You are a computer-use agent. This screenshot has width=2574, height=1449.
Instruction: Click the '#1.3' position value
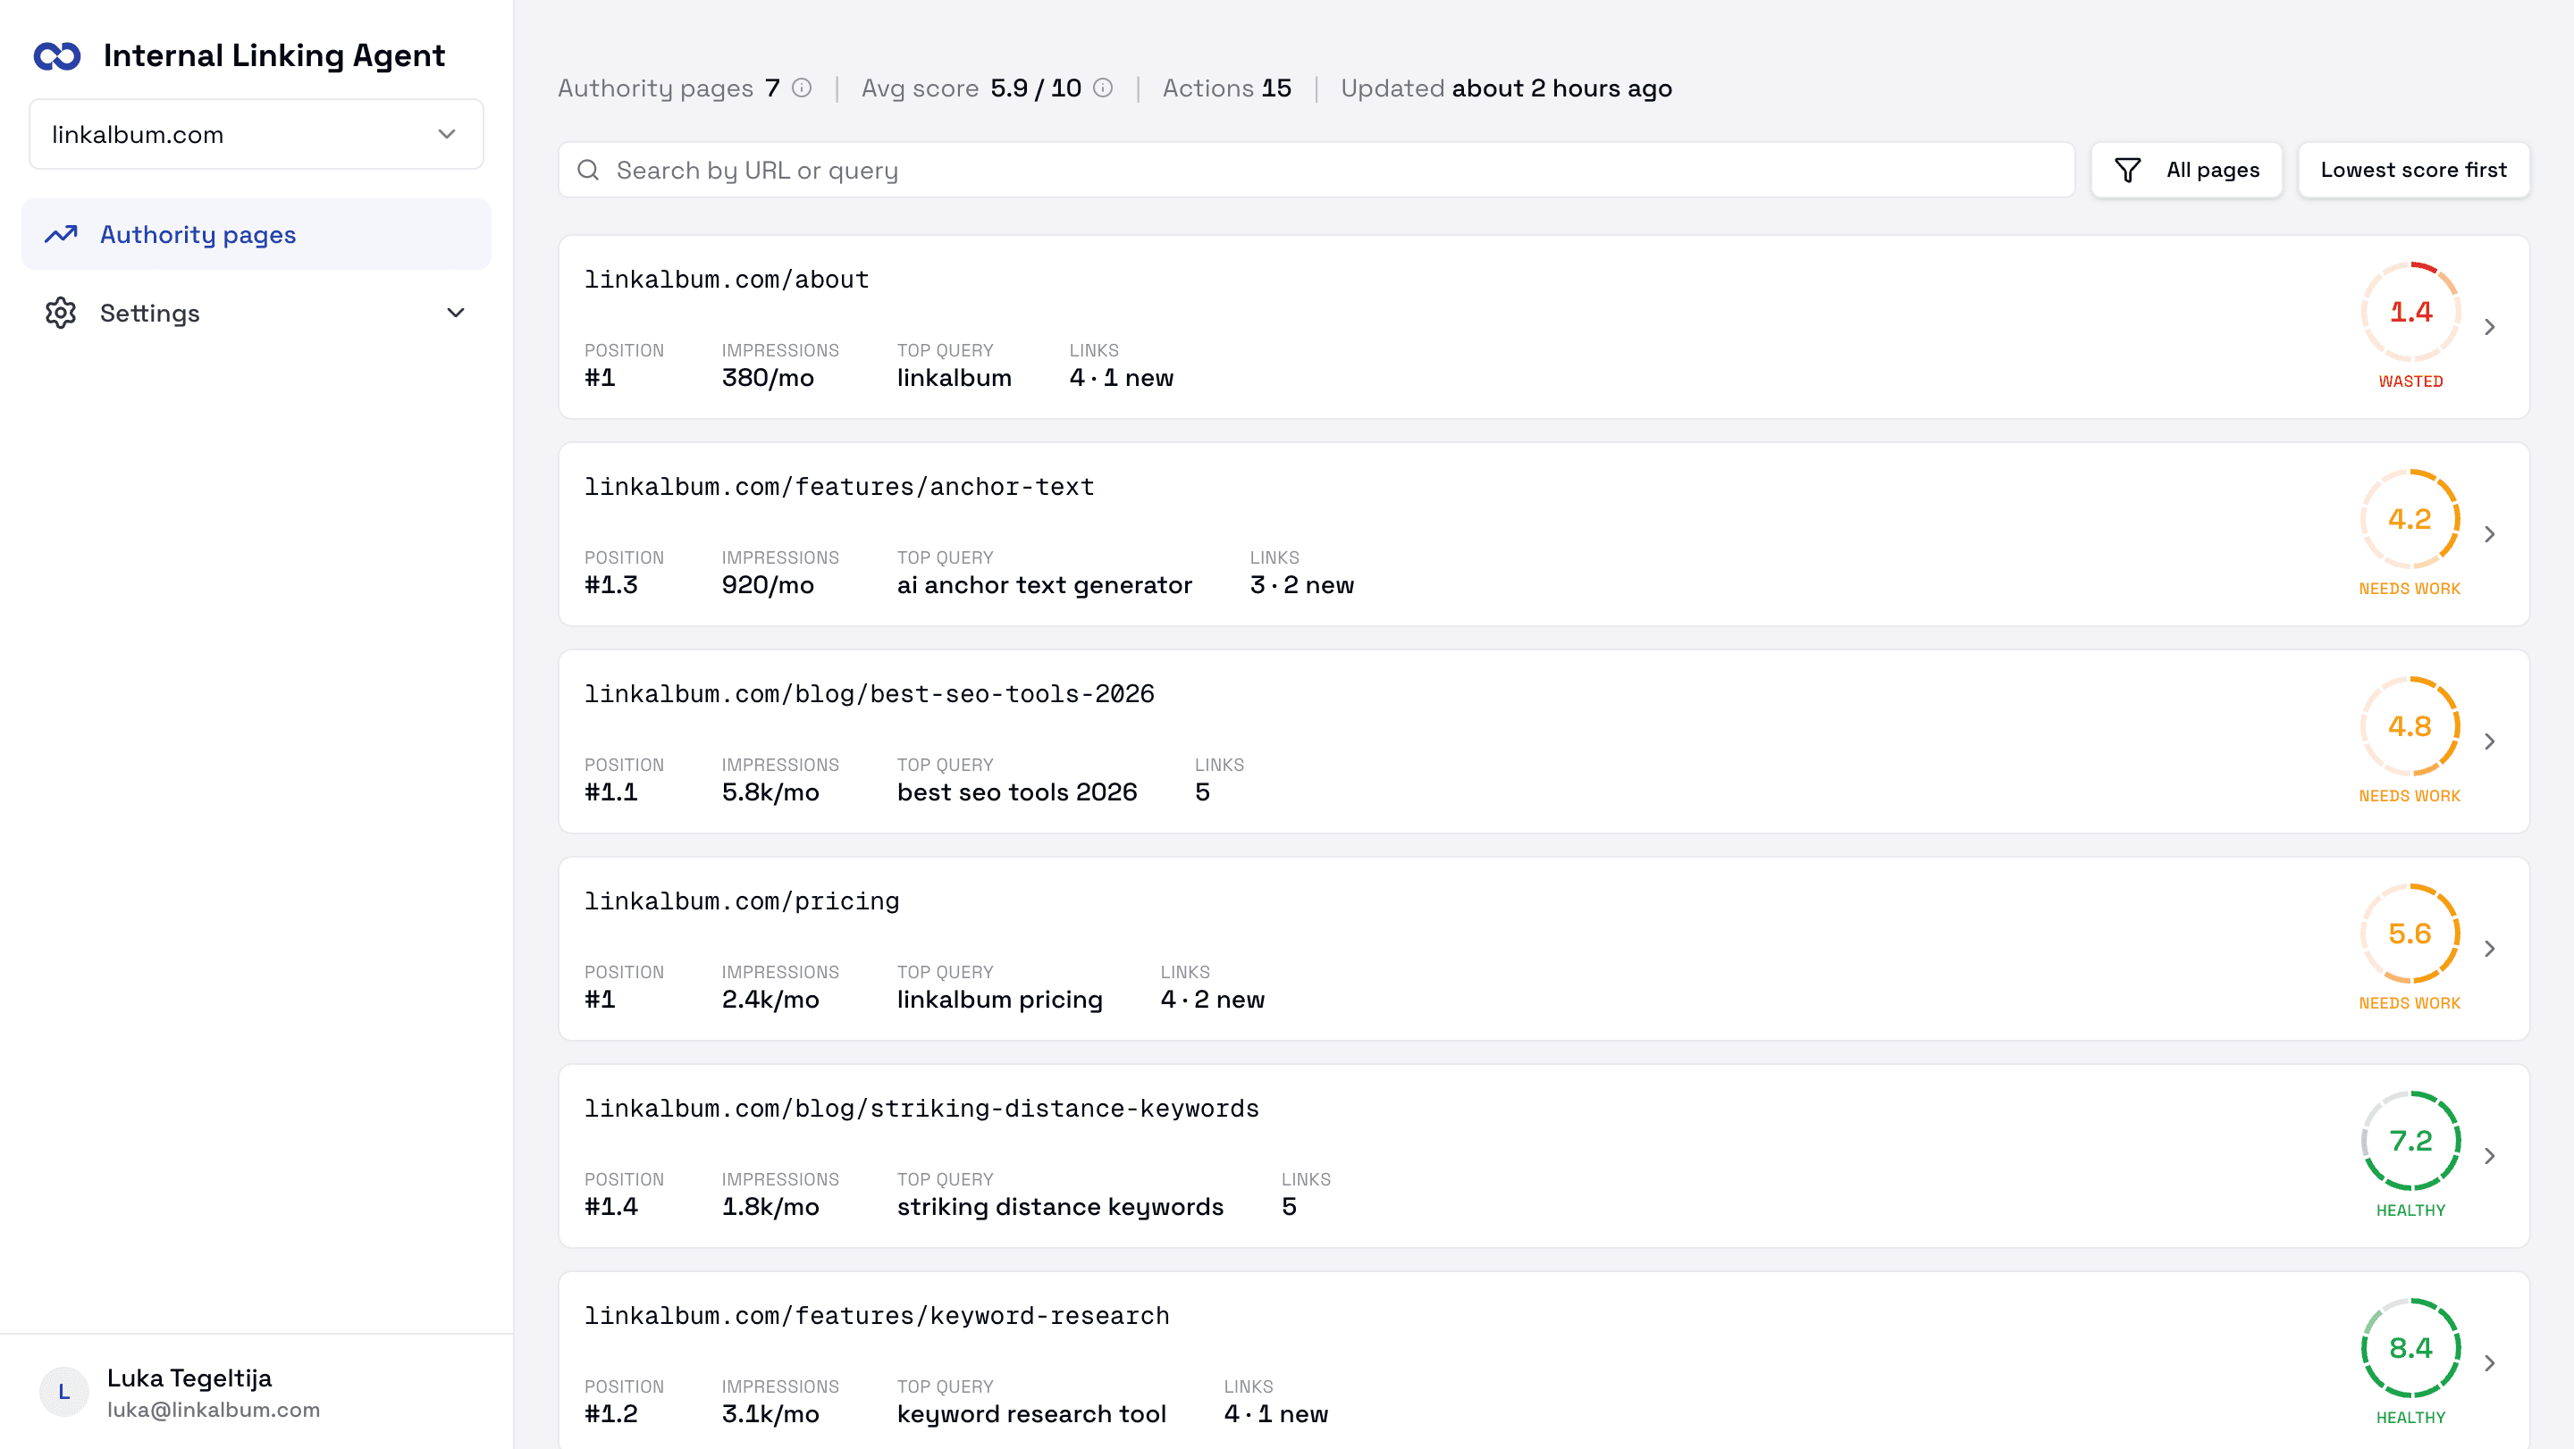coord(610,585)
